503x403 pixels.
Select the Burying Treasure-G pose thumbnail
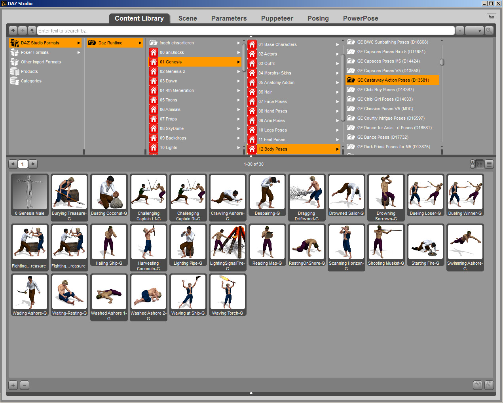pyautogui.click(x=69, y=198)
